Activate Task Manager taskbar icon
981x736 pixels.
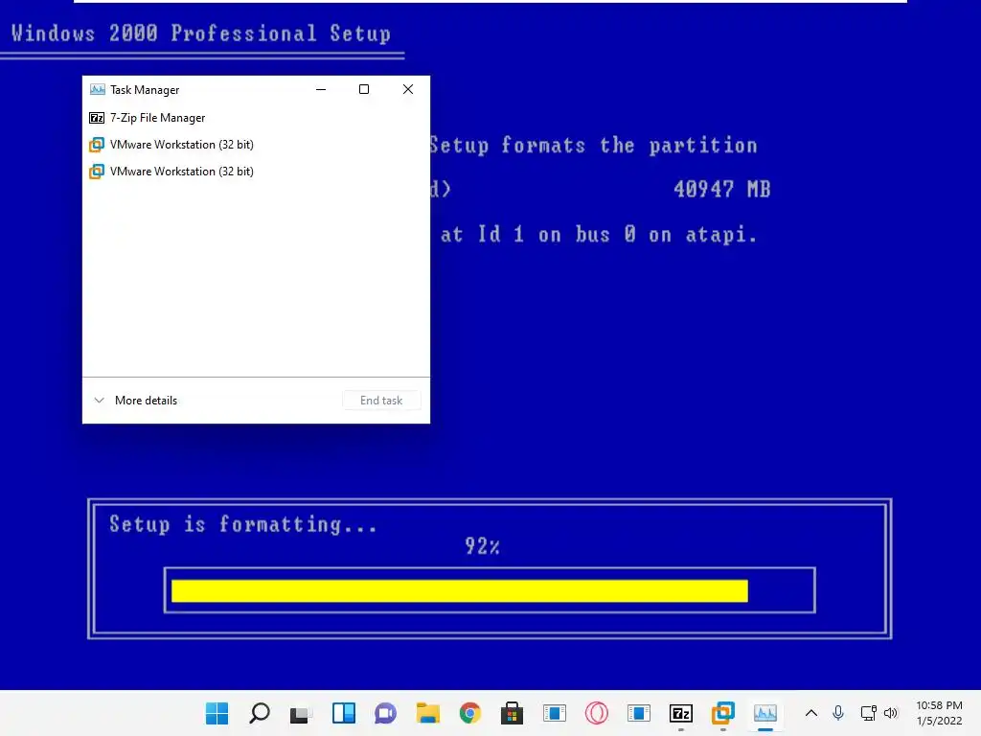pos(765,713)
